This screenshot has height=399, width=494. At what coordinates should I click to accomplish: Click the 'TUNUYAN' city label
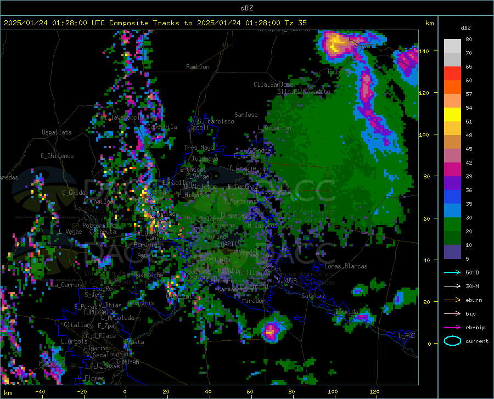coord(127,362)
